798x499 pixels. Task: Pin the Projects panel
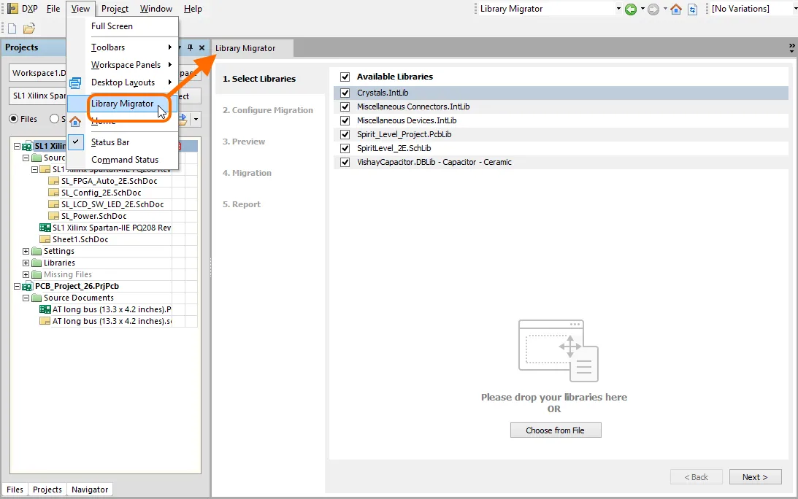(190, 47)
